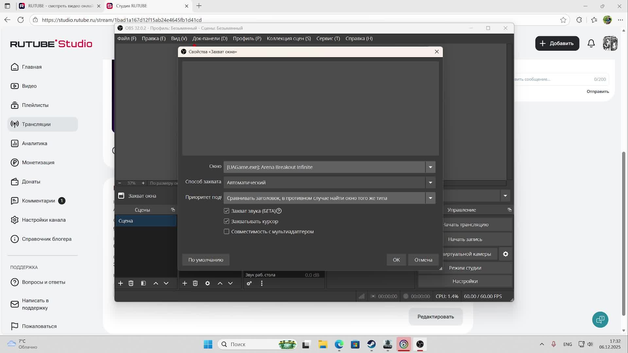Confirm the dialog with OK
The height and width of the screenshot is (353, 628).
click(x=396, y=260)
